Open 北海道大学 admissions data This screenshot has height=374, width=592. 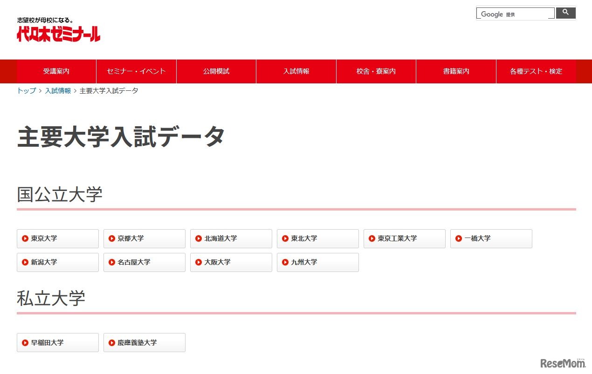[231, 238]
